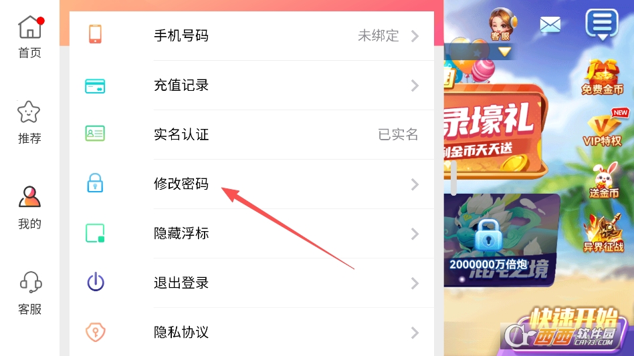Select 修改密码 menu entry
634x356 pixels.
pyautogui.click(x=251, y=184)
